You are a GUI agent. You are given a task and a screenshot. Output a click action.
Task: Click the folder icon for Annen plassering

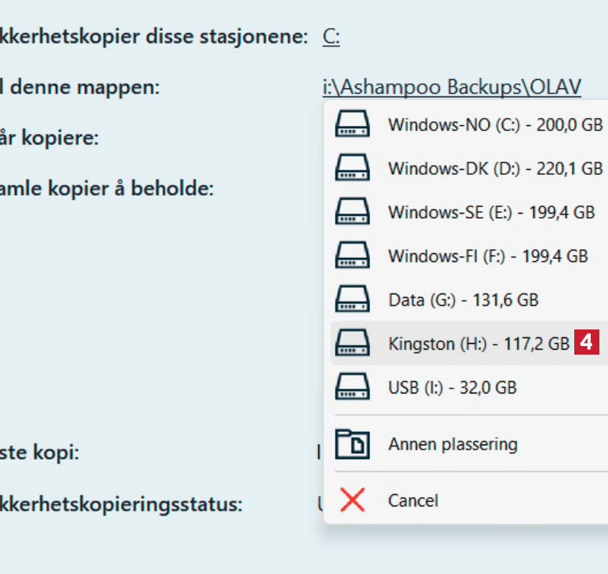coord(352,444)
